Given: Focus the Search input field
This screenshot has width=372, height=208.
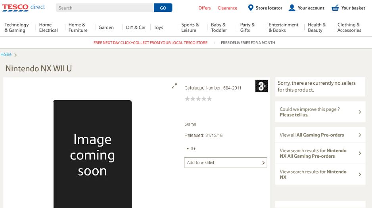Looking at the screenshot, I should [x=105, y=8].
